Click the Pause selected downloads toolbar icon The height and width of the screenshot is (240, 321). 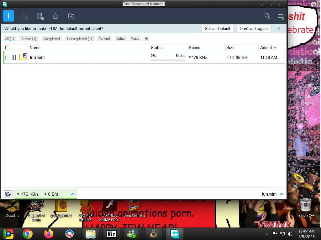40,16
